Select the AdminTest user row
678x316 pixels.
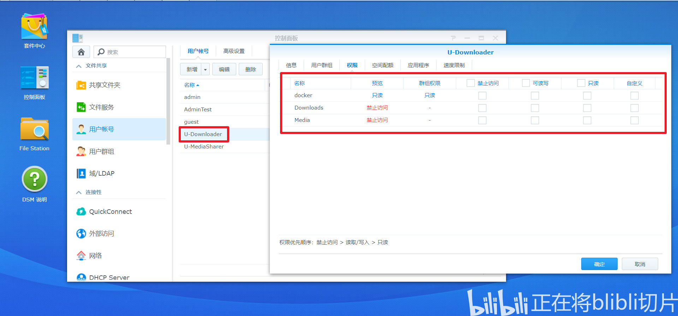(225, 110)
